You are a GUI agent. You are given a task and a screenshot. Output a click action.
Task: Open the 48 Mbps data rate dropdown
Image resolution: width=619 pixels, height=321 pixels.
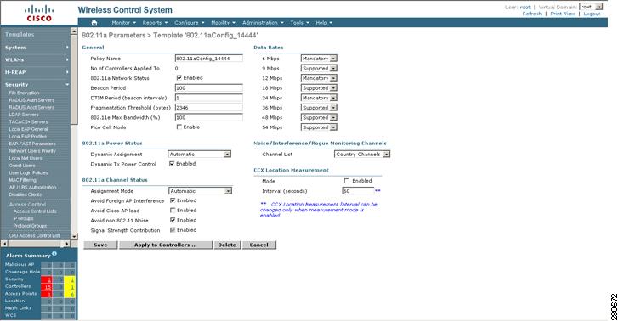[319, 117]
